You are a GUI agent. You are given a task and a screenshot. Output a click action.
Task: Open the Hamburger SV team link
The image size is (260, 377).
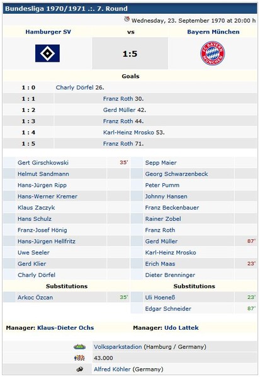pos(48,32)
